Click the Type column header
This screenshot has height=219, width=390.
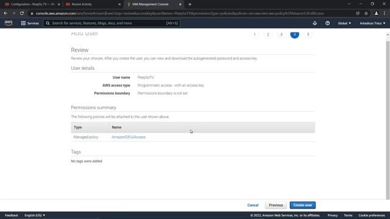click(x=78, y=127)
